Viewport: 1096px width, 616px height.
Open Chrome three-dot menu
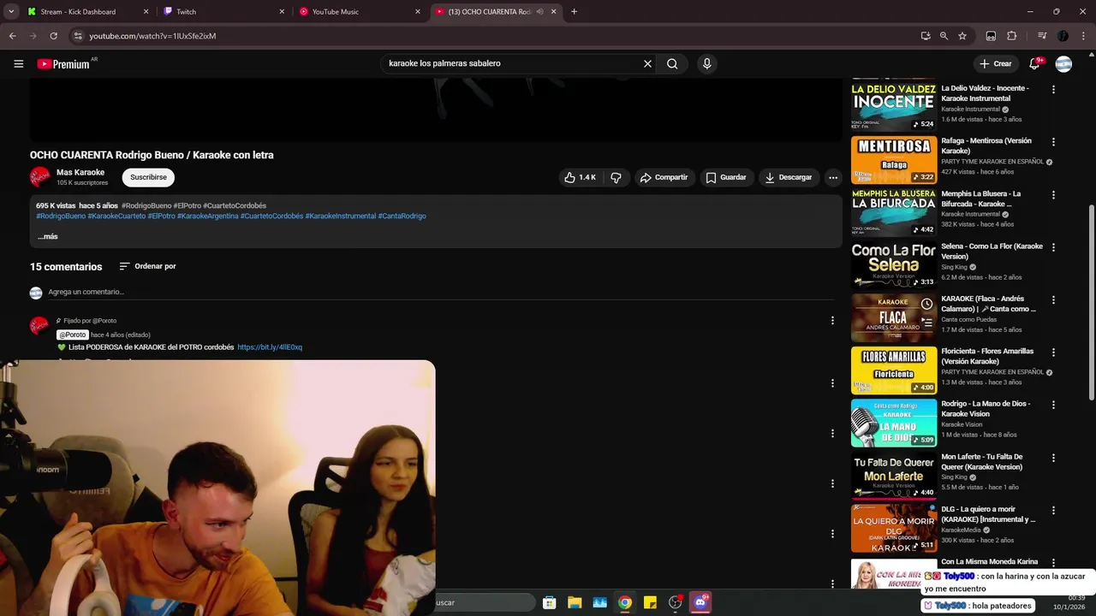tap(1083, 36)
